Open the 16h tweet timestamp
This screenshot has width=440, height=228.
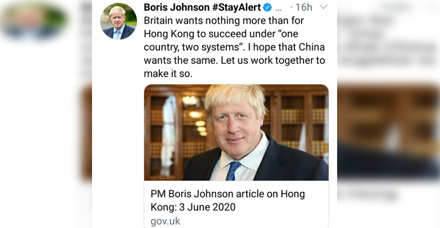click(303, 7)
